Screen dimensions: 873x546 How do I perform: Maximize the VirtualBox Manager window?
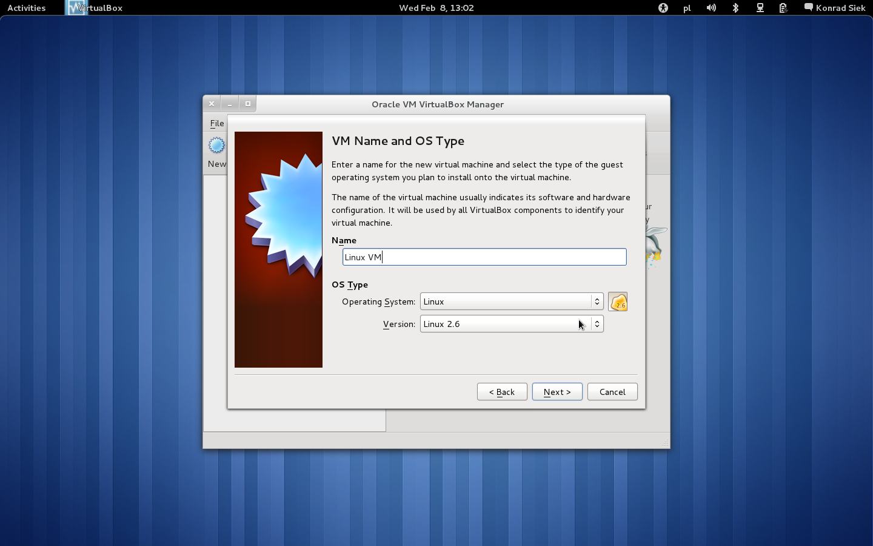[248, 104]
